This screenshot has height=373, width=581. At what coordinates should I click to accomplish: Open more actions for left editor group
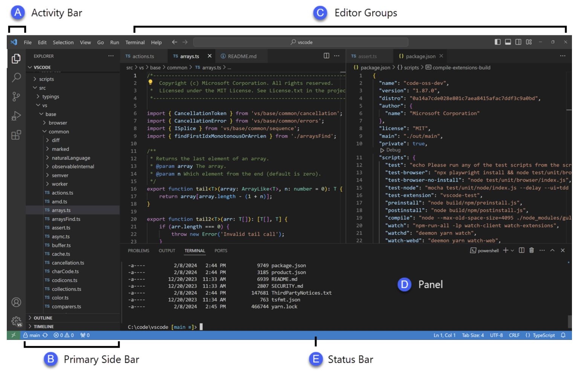[x=337, y=56]
